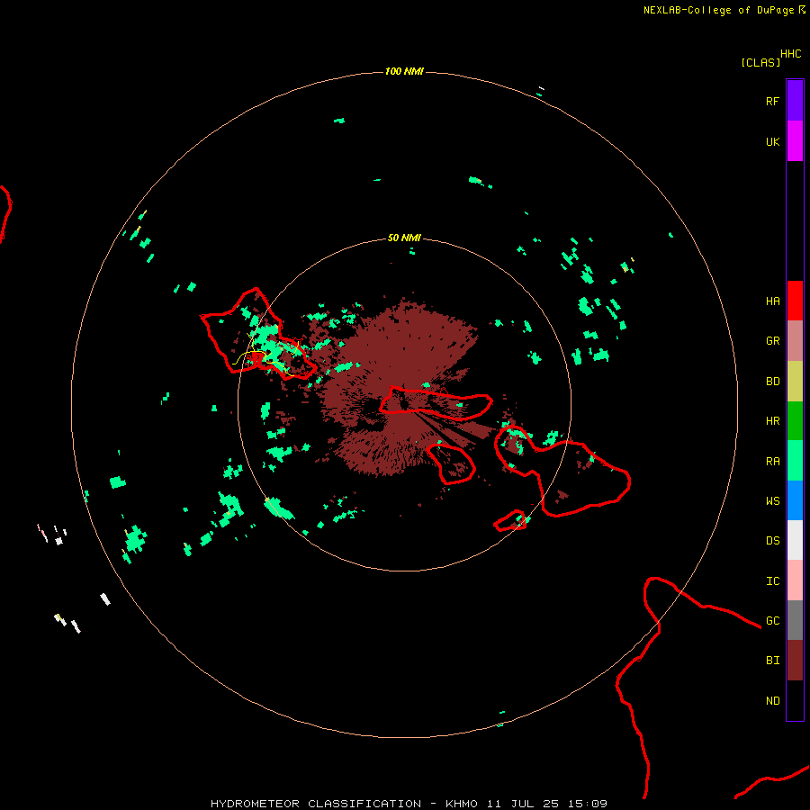Image resolution: width=810 pixels, height=810 pixels.
Task: Click the HR dark green legend swatch
Action: 795,421
